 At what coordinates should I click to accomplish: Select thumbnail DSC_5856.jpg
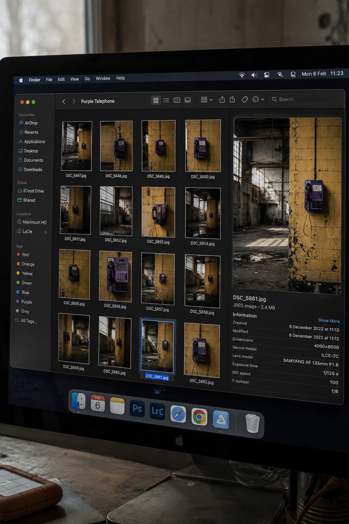click(x=115, y=276)
